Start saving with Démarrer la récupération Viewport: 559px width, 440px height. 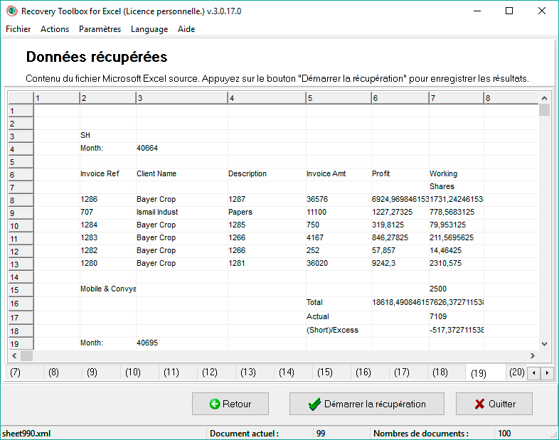click(x=367, y=404)
